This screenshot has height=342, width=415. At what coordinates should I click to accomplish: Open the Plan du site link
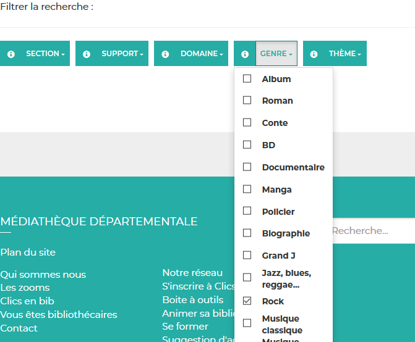[28, 252]
